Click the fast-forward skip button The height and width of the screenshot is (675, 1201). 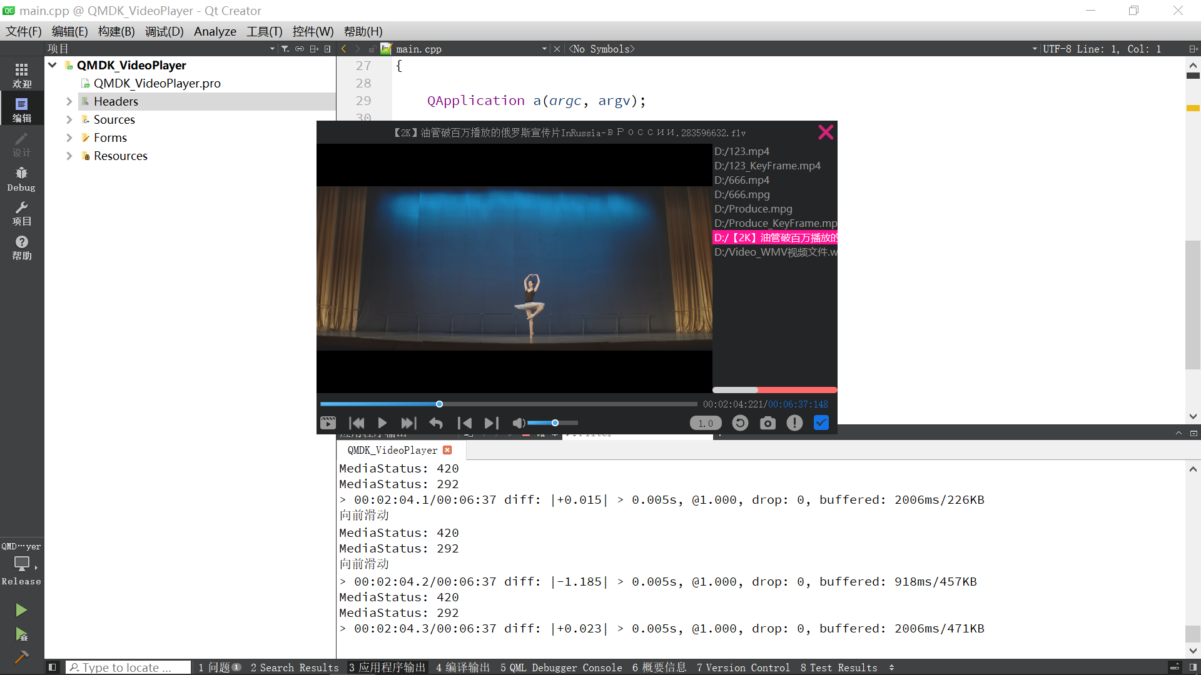pos(408,423)
